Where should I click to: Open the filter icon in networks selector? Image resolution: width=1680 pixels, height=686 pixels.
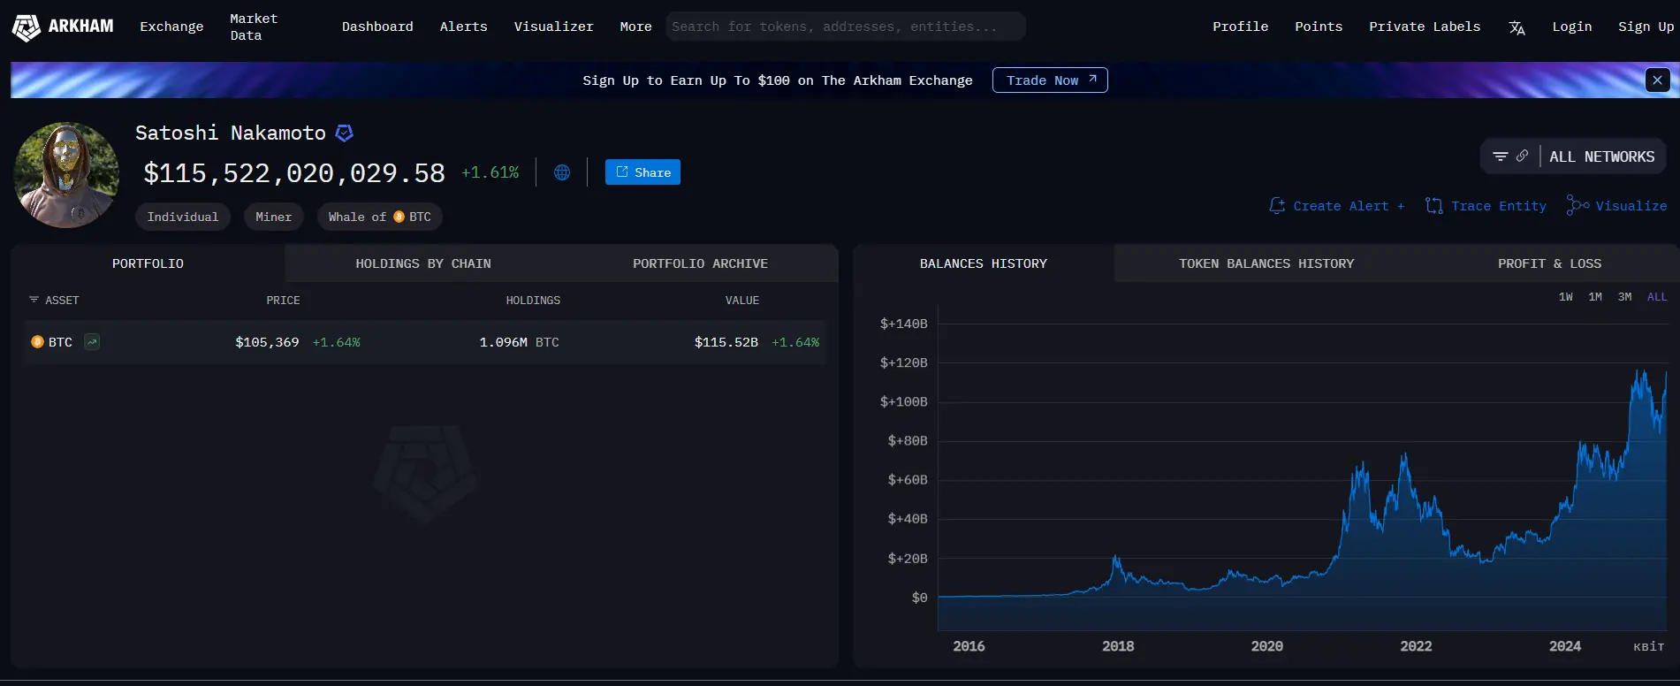[1500, 156]
